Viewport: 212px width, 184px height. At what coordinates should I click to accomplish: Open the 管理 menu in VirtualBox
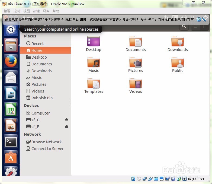[7, 11]
